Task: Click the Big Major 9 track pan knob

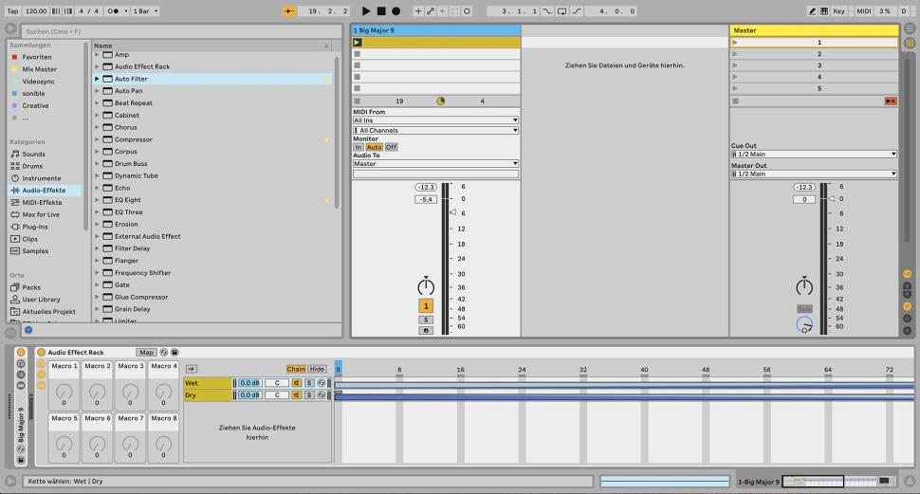Action: pos(426,286)
